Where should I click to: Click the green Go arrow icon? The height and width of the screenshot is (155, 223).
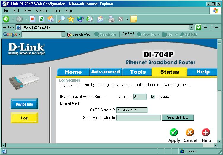(x=198, y=27)
